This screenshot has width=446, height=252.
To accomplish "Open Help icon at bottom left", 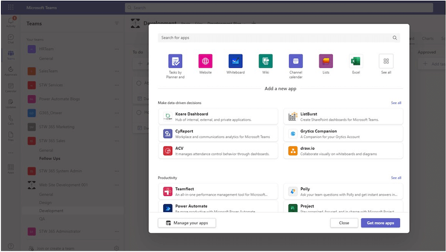I will point(11,246).
